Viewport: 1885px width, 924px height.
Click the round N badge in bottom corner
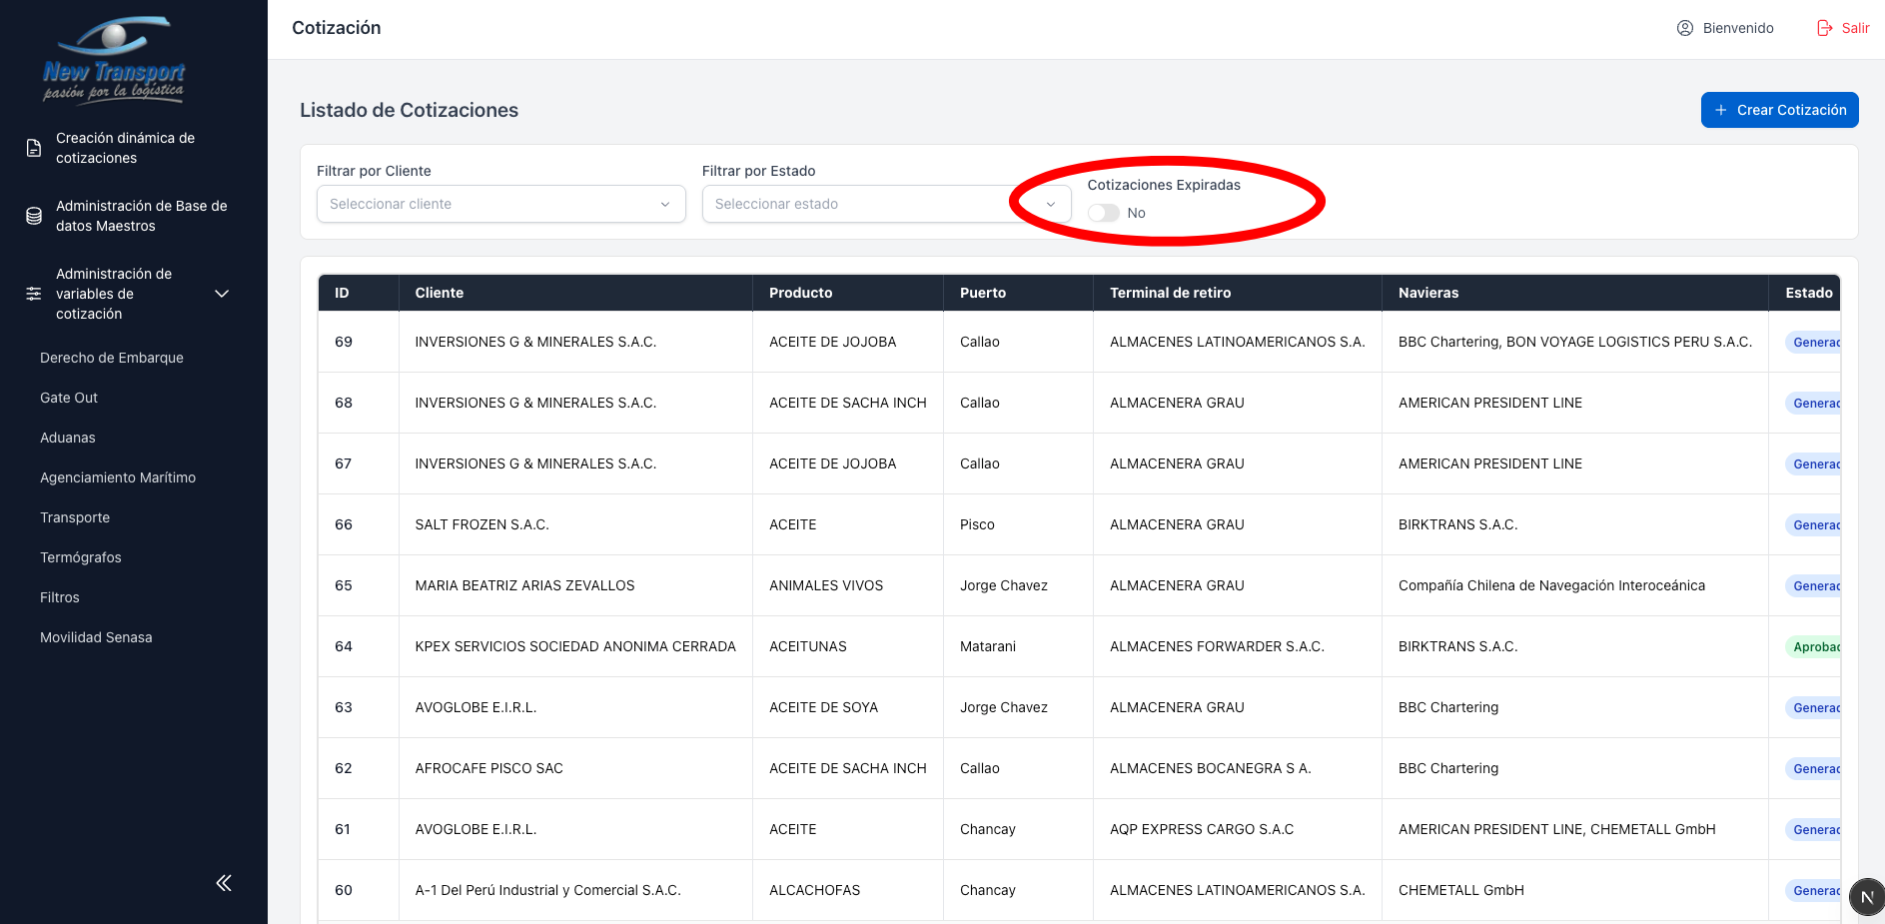(x=1865, y=896)
